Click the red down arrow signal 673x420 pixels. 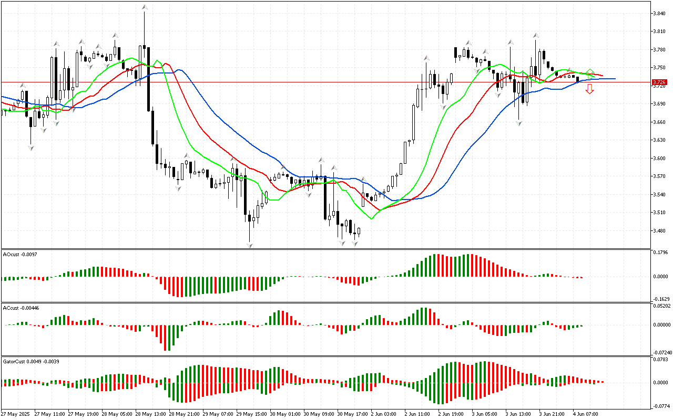(x=590, y=90)
